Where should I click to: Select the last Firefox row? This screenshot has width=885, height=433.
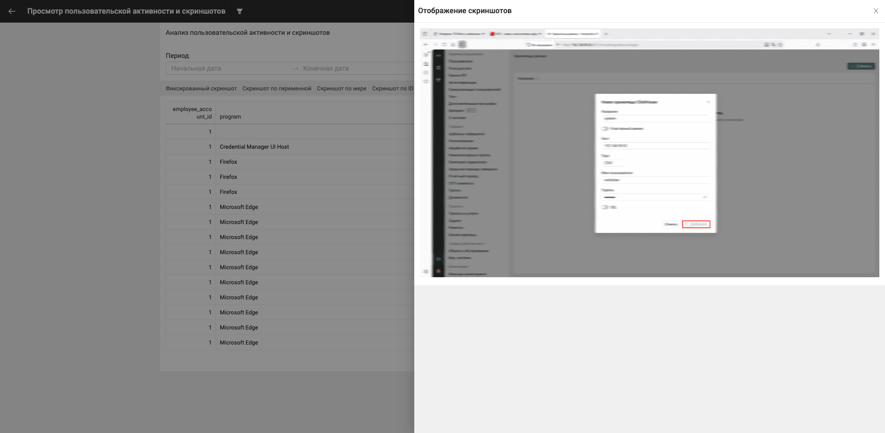coord(290,192)
